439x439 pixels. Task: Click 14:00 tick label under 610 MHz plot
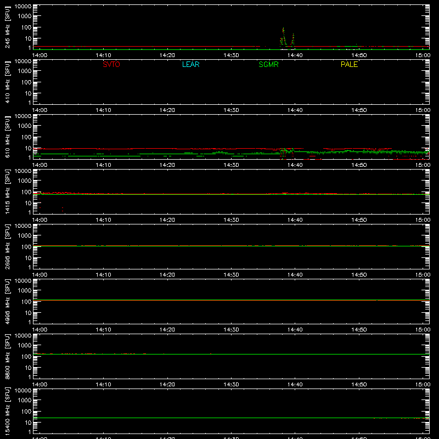coord(40,165)
